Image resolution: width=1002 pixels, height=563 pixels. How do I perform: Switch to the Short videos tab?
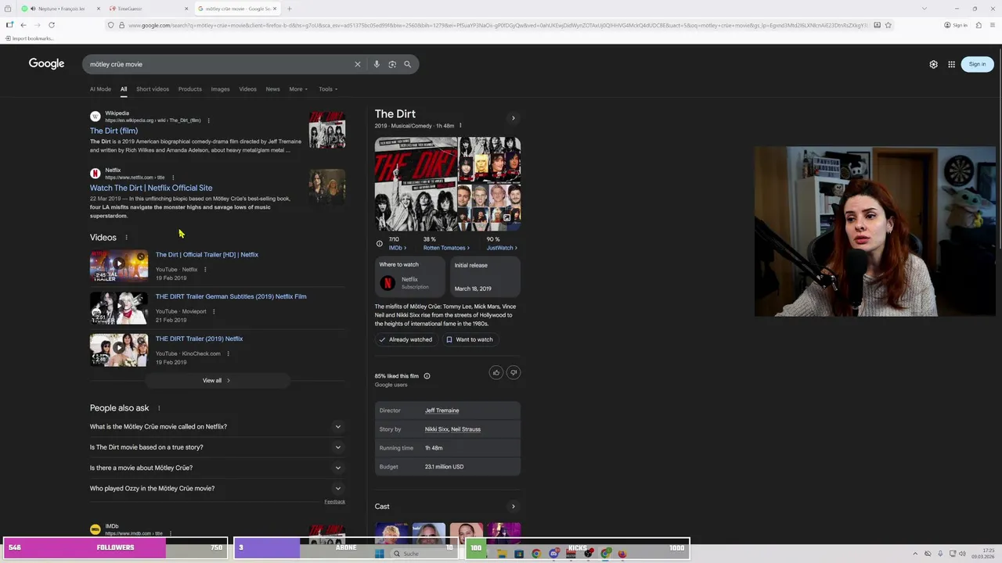click(x=153, y=89)
